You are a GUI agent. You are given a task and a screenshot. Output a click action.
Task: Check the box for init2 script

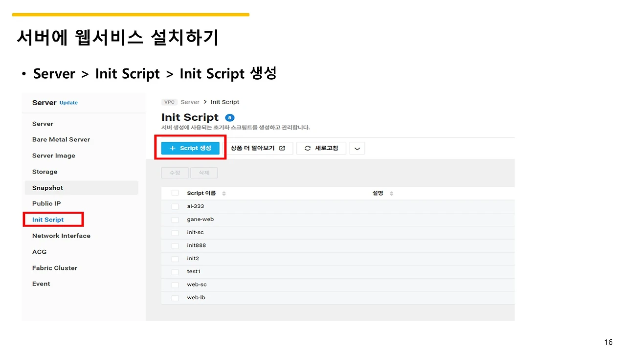pos(175,259)
